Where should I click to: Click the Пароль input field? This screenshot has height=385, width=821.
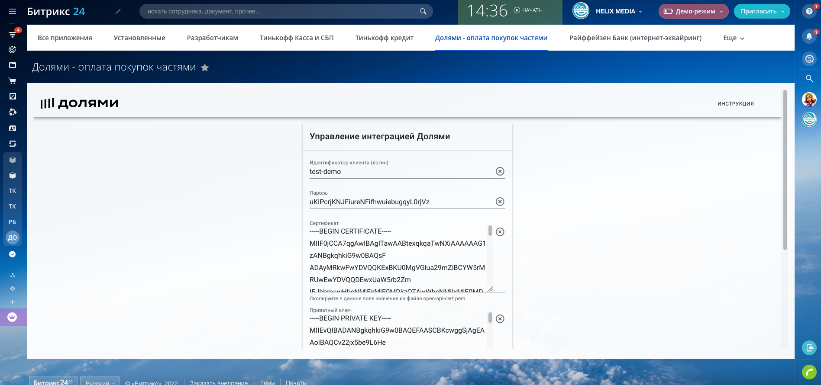point(401,202)
